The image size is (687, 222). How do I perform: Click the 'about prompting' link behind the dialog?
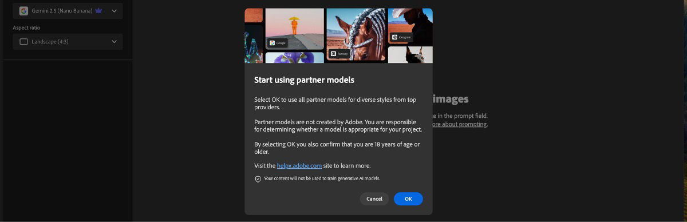click(x=460, y=124)
